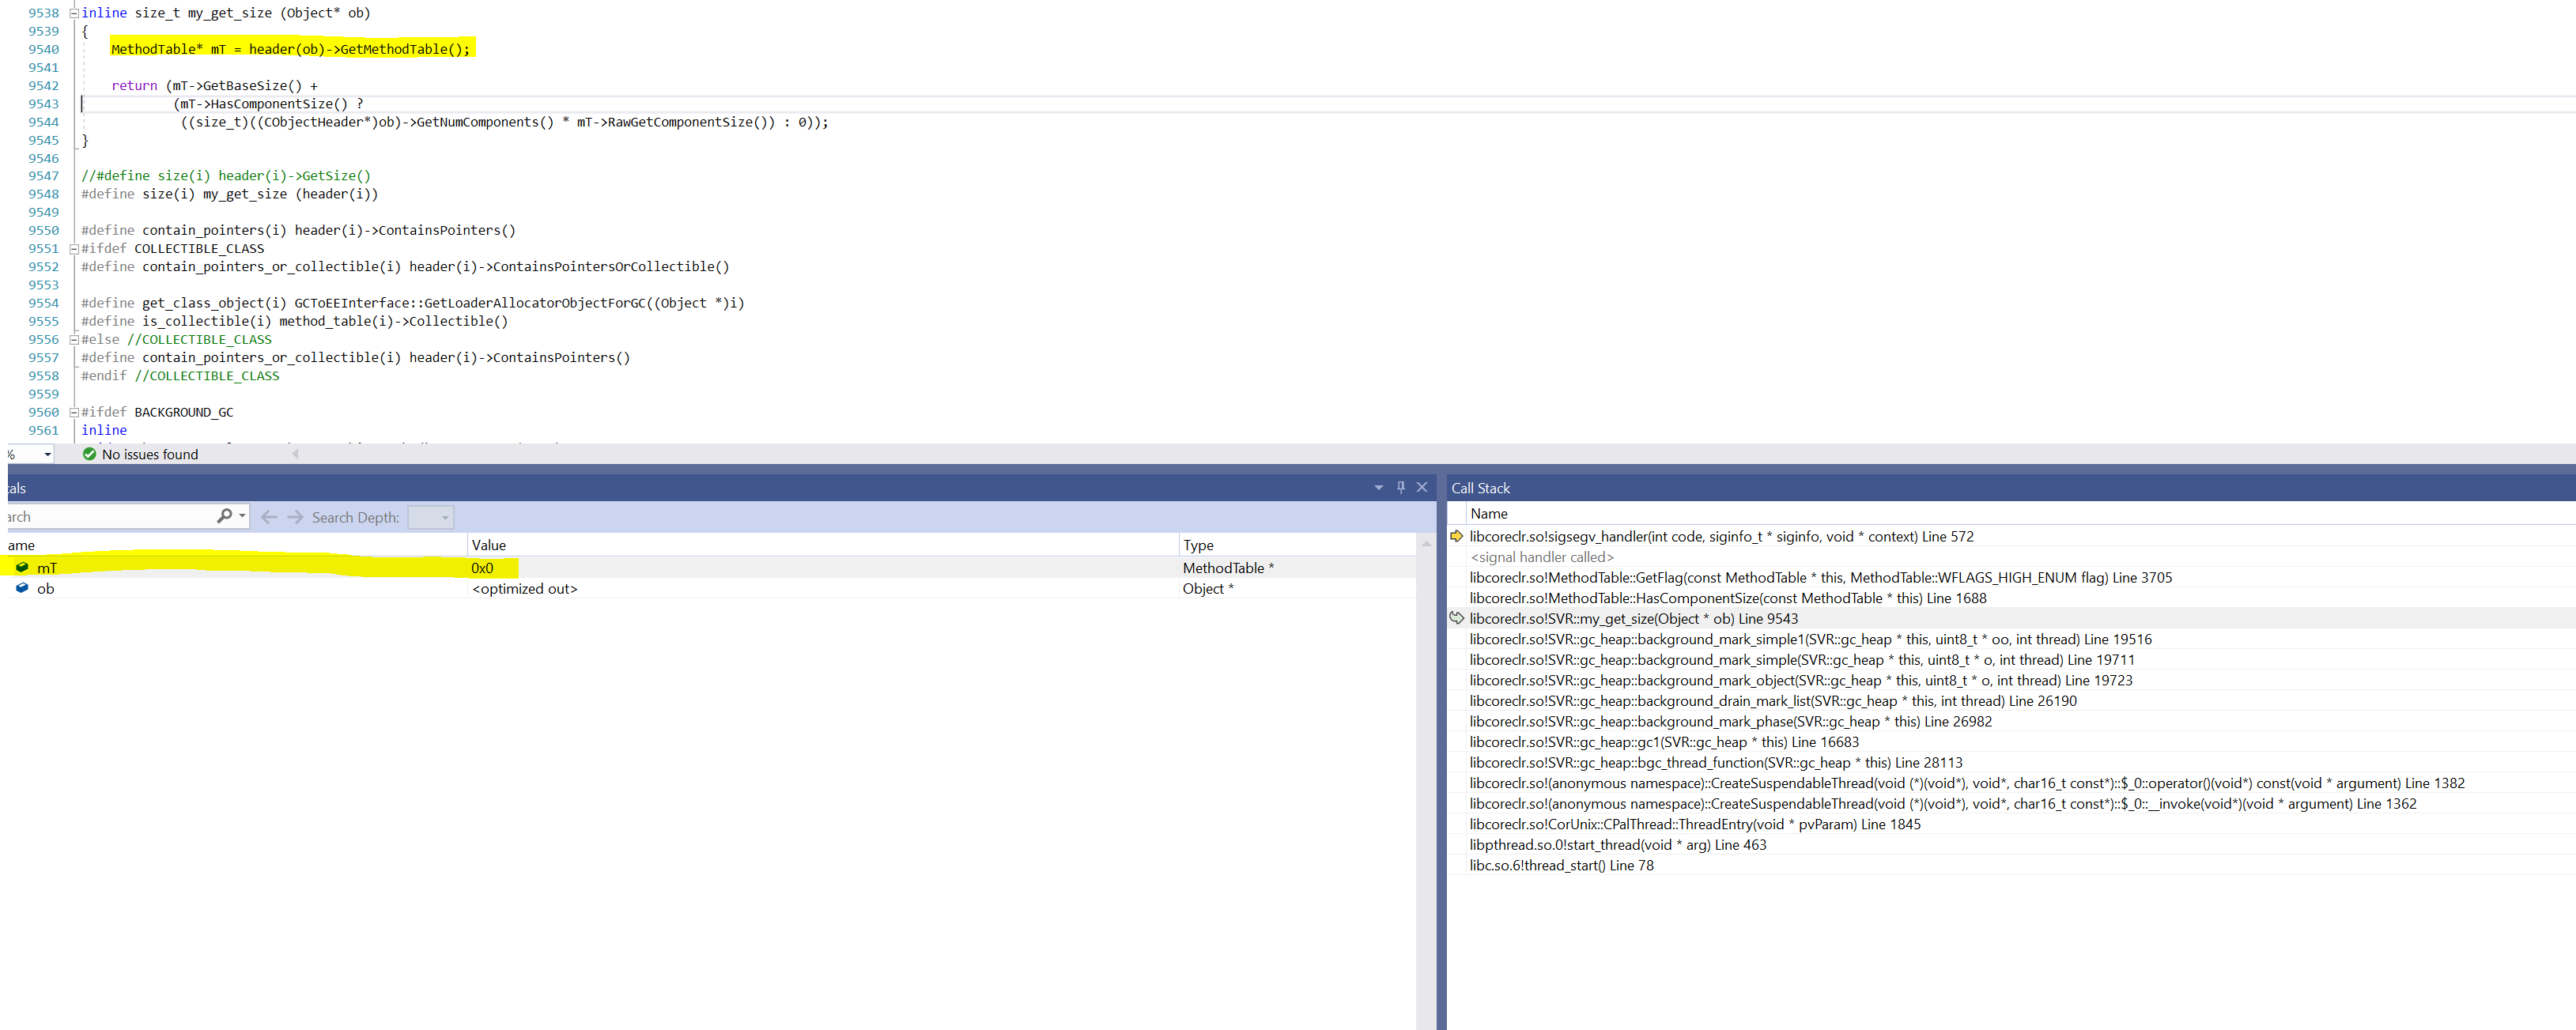Click the yellow execution arrow on sigsegv_handler frame
The image size is (2576, 1030).
(x=1458, y=536)
